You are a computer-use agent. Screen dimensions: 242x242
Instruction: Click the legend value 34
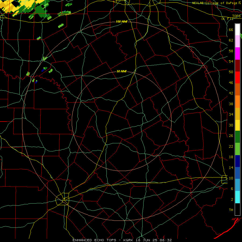pyautogui.click(x=231, y=114)
